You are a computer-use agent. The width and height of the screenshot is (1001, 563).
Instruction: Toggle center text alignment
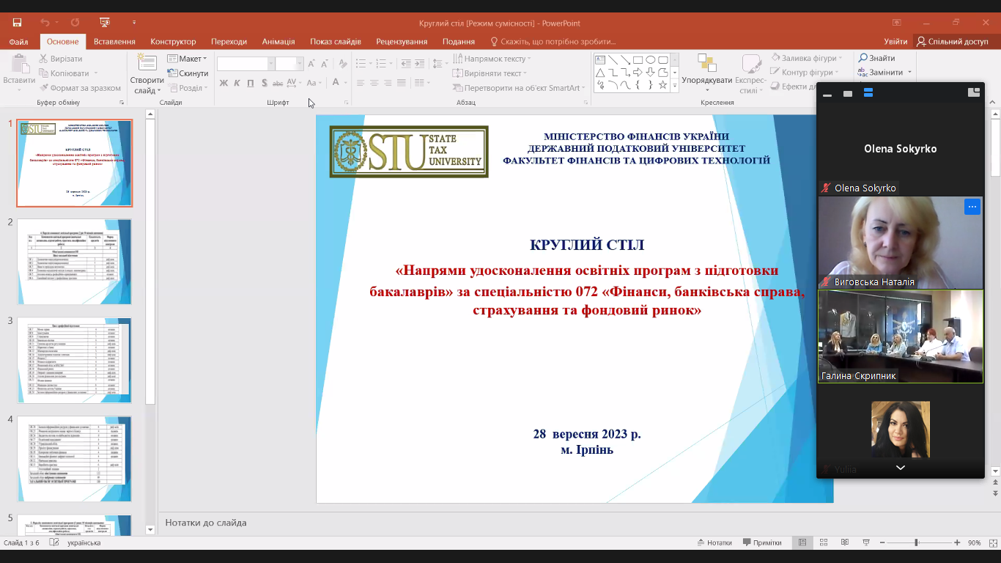coord(374,83)
